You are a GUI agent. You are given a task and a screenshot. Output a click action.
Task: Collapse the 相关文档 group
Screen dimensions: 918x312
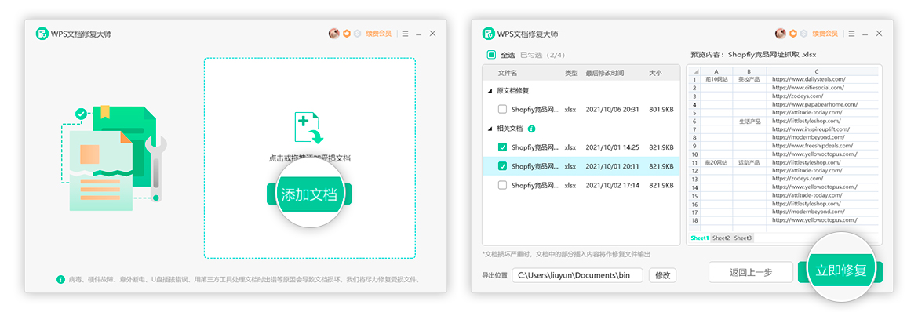tap(490, 129)
